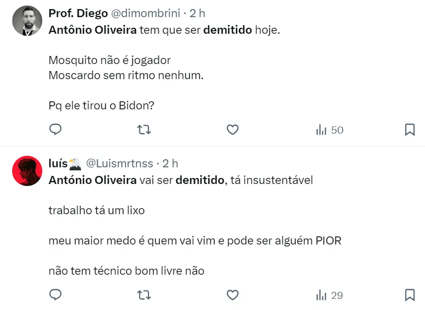Retweet Prof. Diego's post
Viewport: 425px width, 310px height.
(x=144, y=130)
